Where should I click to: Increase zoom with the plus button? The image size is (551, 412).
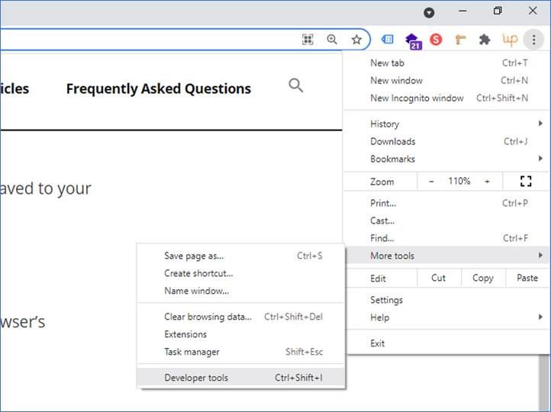click(x=487, y=182)
